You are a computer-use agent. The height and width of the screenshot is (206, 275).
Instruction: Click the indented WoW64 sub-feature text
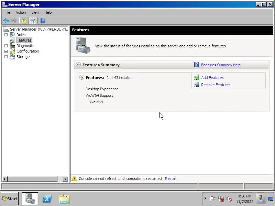97,102
